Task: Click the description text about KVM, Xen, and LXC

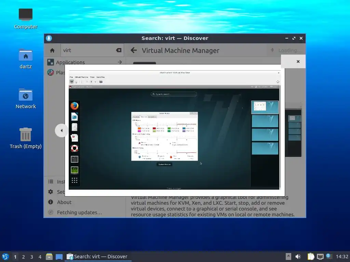Action: click(x=213, y=206)
